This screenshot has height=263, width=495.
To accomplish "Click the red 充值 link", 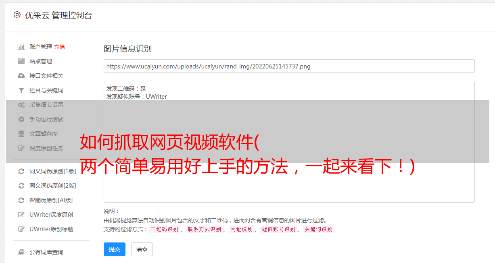I will coord(59,47).
